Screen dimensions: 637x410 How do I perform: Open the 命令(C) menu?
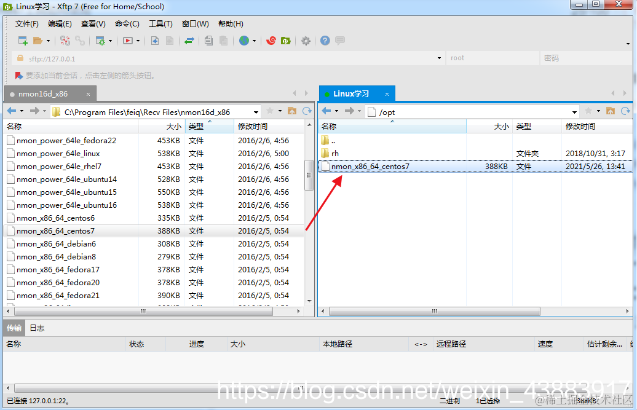point(127,24)
